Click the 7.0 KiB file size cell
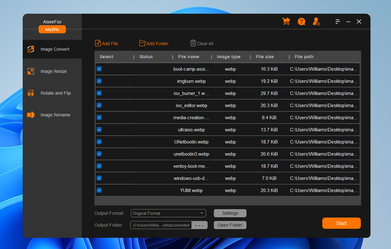 click(x=269, y=178)
